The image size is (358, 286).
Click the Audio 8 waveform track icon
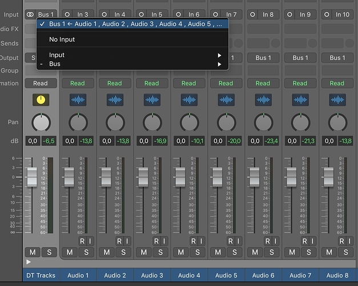click(337, 100)
